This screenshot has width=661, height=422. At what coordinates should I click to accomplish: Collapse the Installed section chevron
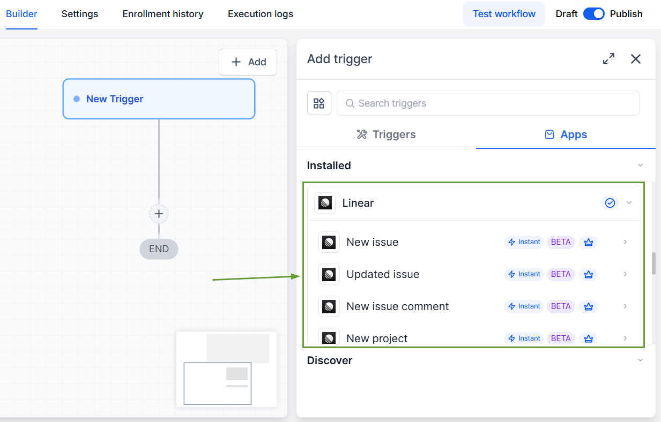click(x=640, y=165)
